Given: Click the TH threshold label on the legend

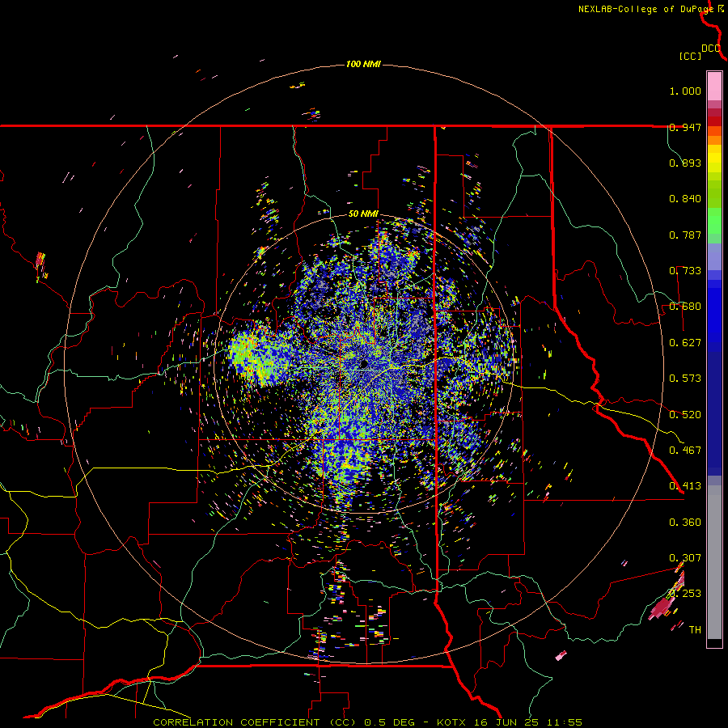Looking at the screenshot, I should pyautogui.click(x=695, y=630).
